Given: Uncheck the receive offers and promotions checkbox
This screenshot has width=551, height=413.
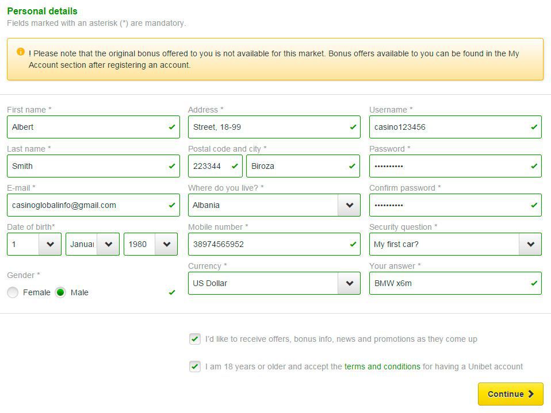Looking at the screenshot, I should tap(195, 339).
